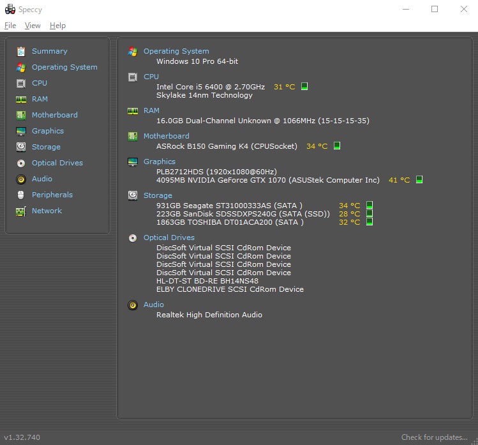This screenshot has width=478, height=445.
Task: Click the Summary clipboard icon in sidebar
Action: coord(21,51)
